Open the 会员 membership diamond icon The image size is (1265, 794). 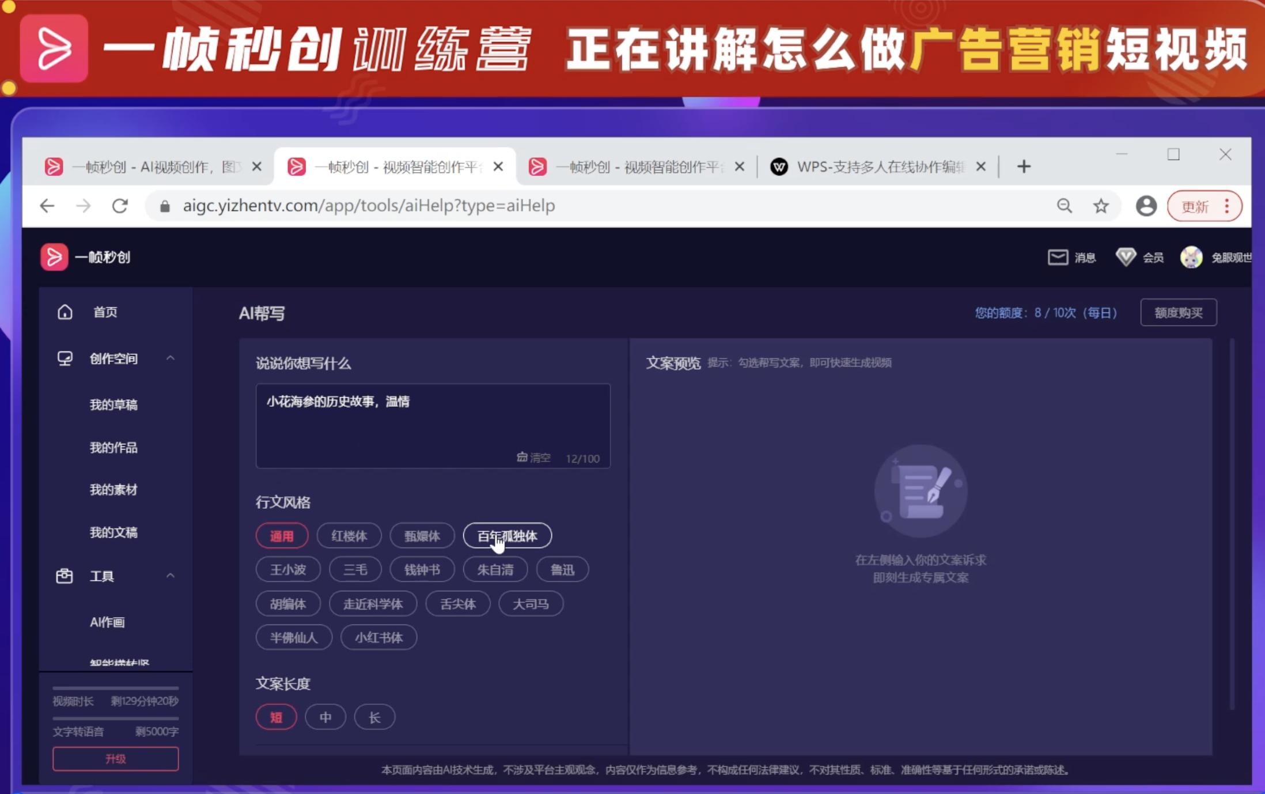pyautogui.click(x=1124, y=257)
